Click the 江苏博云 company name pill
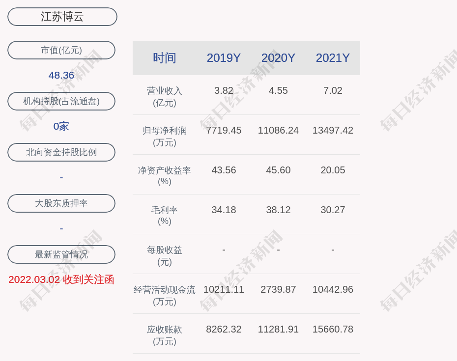 point(62,17)
